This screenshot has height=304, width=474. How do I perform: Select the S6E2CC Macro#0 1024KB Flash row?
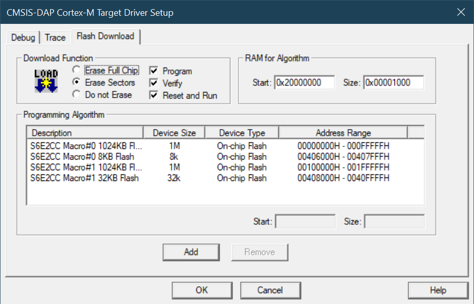click(225, 146)
